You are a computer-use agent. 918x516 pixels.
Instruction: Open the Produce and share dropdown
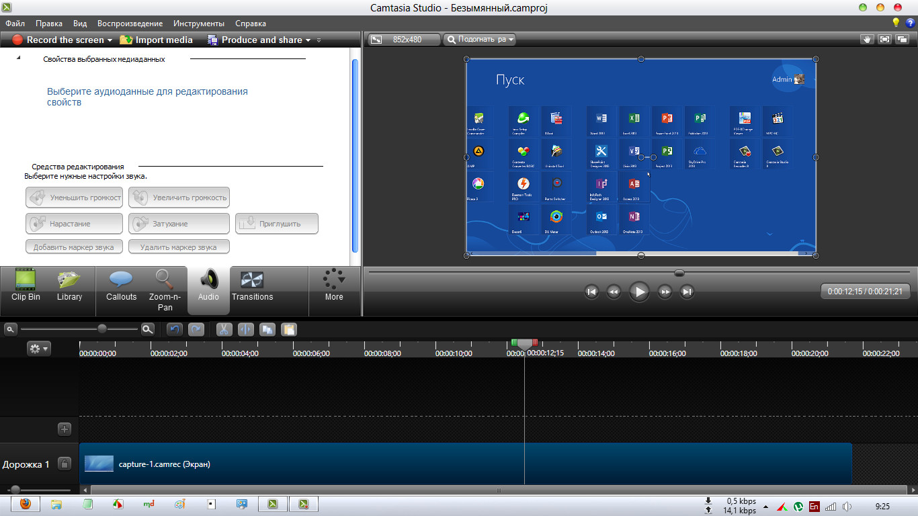[x=308, y=40]
